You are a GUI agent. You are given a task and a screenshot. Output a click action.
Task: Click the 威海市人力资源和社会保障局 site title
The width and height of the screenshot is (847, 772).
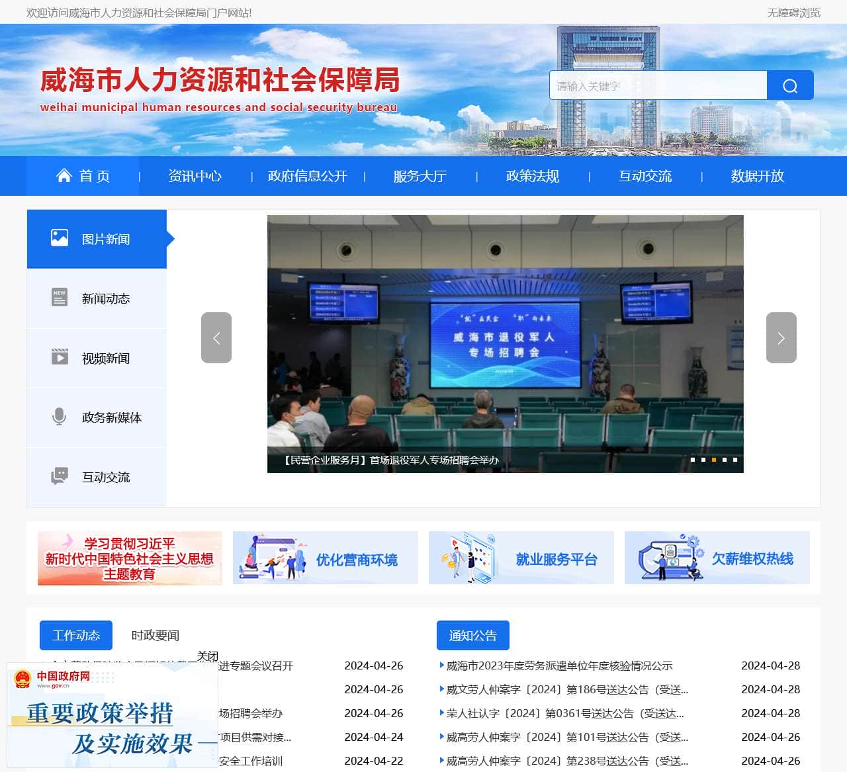(220, 80)
